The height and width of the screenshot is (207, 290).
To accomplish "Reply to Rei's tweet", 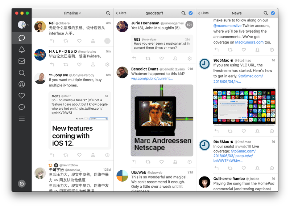I will click(52, 41).
